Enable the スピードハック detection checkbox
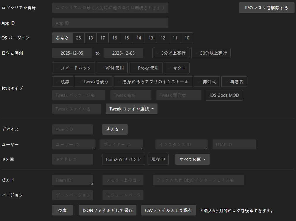The height and width of the screenshot is (221, 296). coord(73,68)
